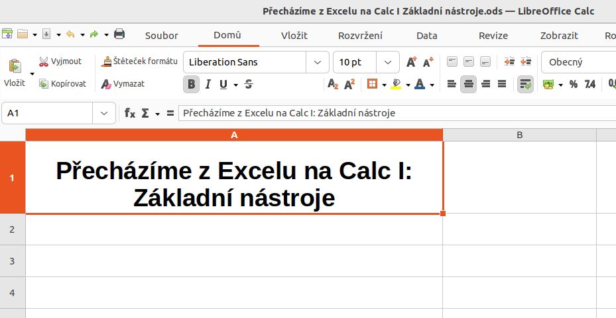Open a file via the folder icon
Image resolution: width=616 pixels, height=318 pixels.
[x=23, y=34]
